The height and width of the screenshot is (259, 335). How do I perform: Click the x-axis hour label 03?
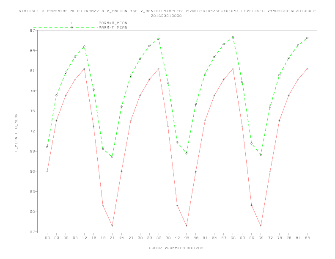click(x=56, y=238)
